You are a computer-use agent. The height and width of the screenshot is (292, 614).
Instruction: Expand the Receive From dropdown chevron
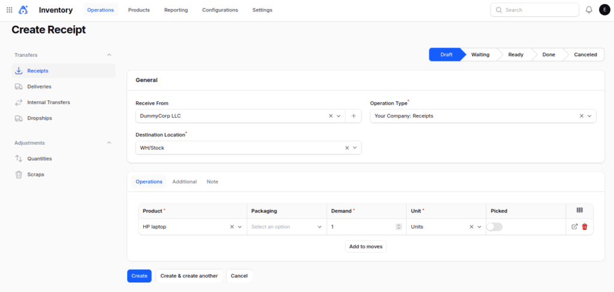pos(339,116)
